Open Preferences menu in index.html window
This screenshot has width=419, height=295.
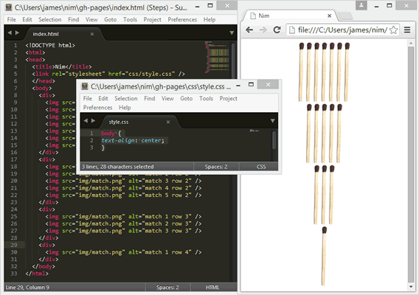pyautogui.click(x=182, y=19)
